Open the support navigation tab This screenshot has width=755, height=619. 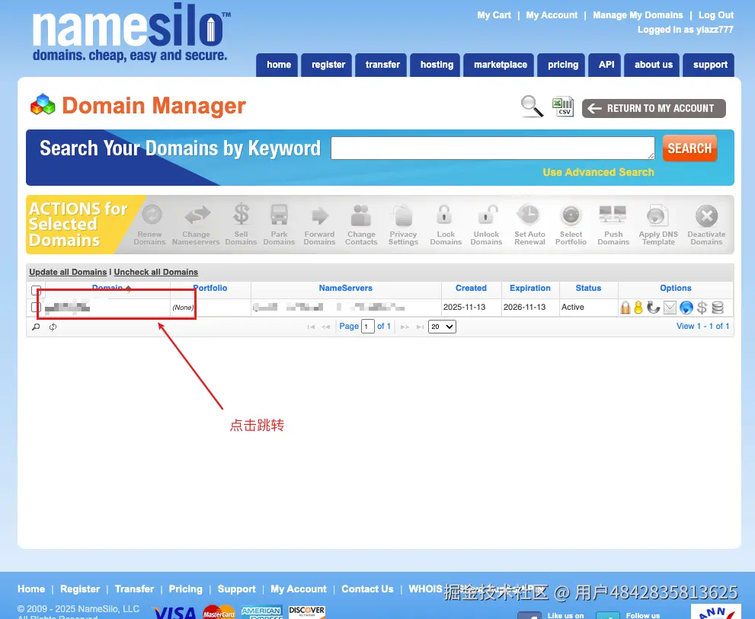coord(709,65)
